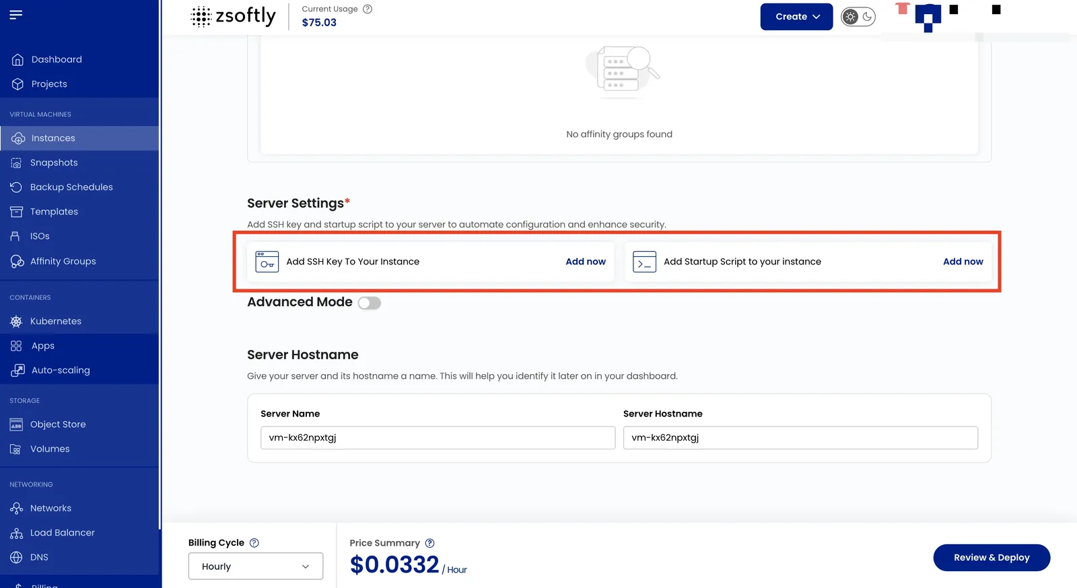Image resolution: width=1077 pixels, height=588 pixels.
Task: Toggle the Advanced Mode switch
Action: [x=370, y=303]
